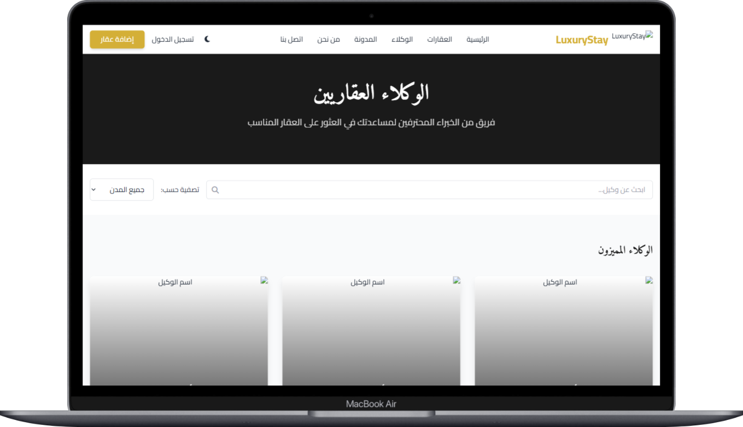Select the الوكلاء nav item
Screen dimensions: 743x427
click(402, 39)
